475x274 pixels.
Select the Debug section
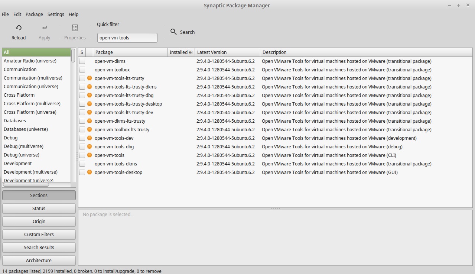point(36,138)
